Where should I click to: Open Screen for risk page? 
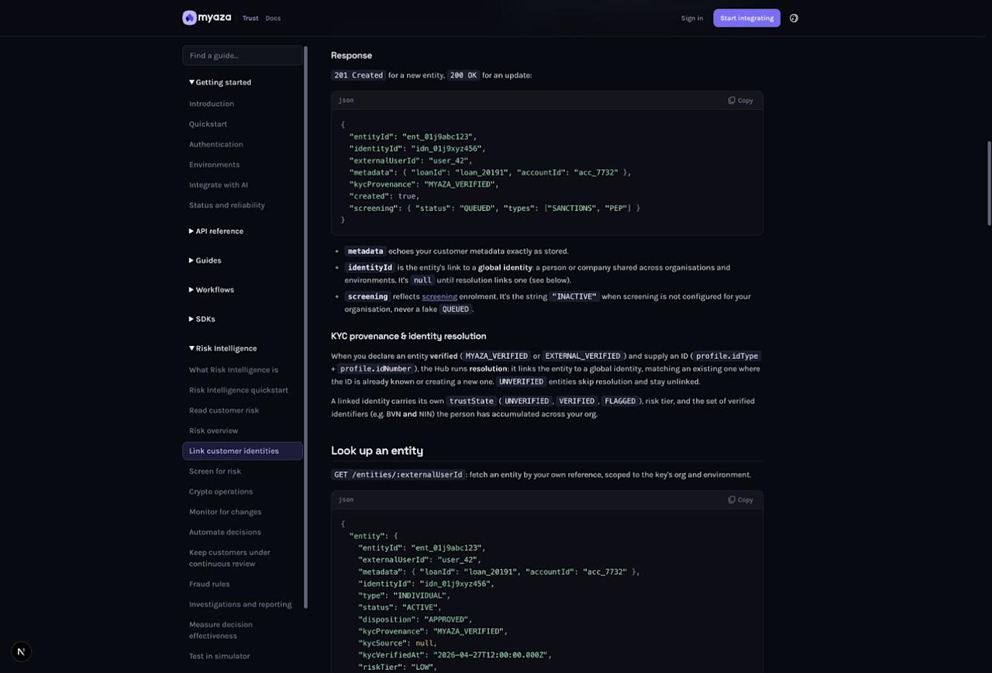click(215, 471)
